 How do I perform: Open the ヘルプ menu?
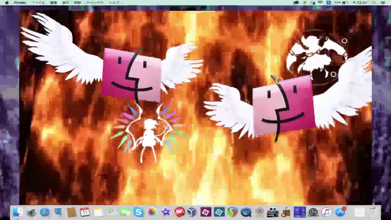click(114, 2)
